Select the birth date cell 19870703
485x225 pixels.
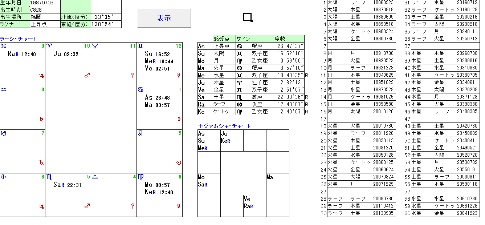[45, 3]
